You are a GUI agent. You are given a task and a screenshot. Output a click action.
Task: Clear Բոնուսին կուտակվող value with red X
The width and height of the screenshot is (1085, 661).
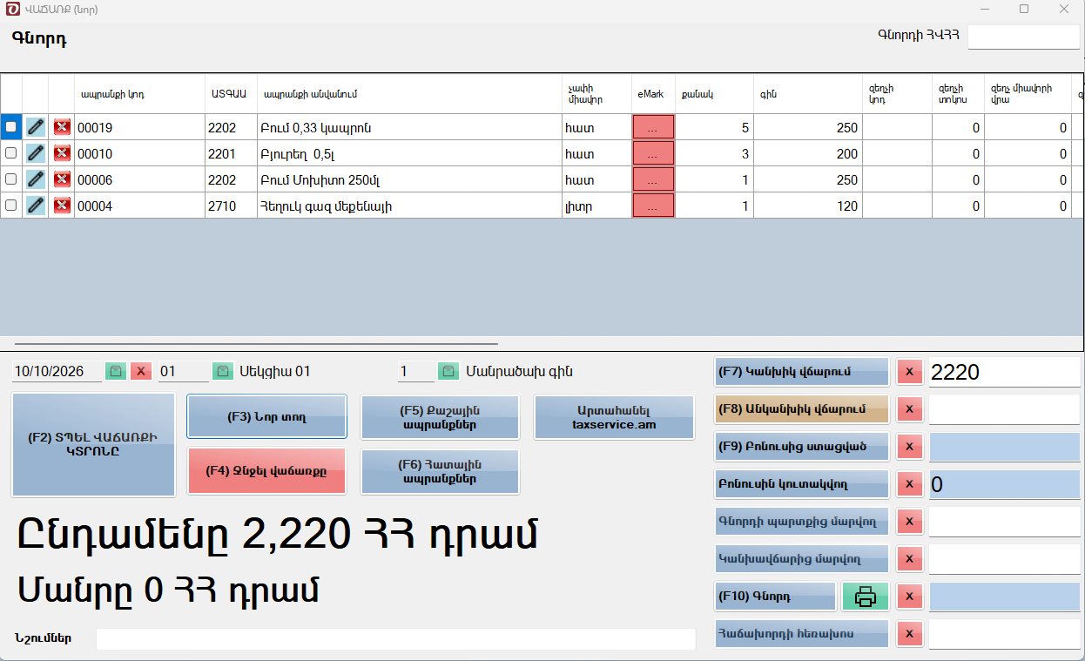coord(909,484)
